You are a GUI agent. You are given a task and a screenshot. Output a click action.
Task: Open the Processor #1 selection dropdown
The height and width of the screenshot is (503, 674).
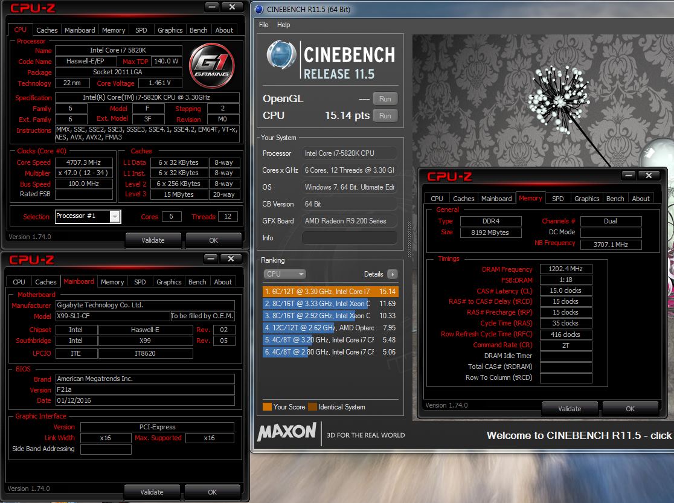(115, 216)
